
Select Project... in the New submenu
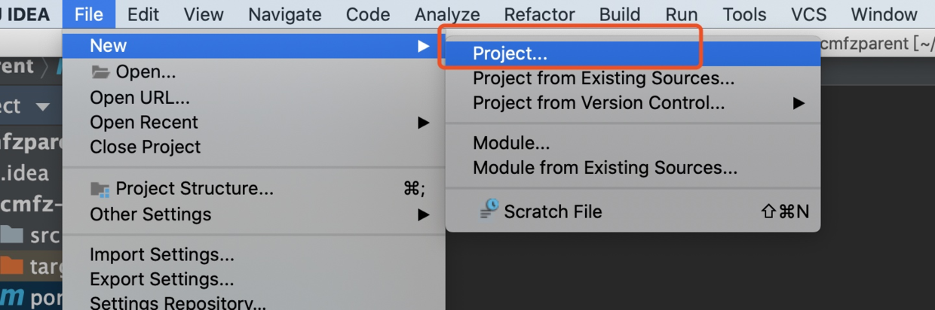510,53
